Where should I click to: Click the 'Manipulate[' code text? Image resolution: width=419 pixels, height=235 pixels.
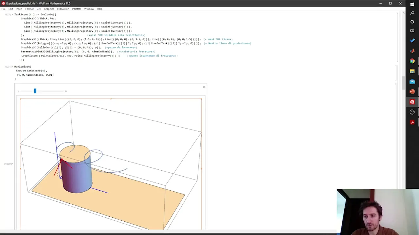coord(23,67)
